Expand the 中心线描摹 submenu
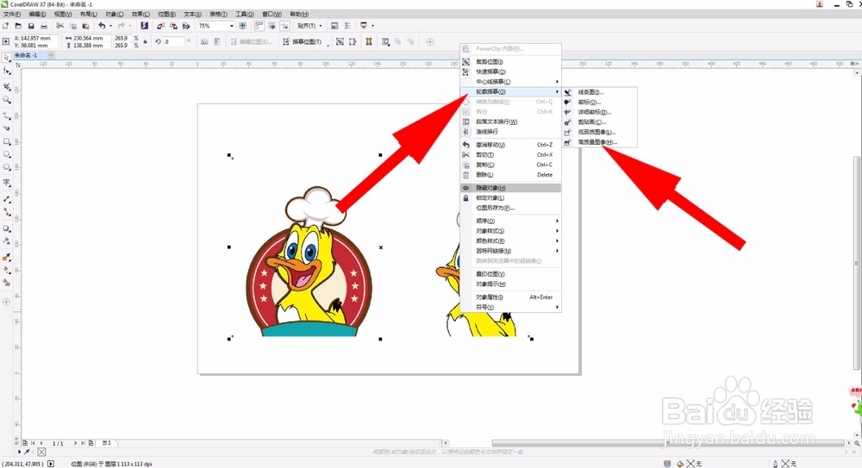Screen dimensions: 862x468 (x=510, y=82)
